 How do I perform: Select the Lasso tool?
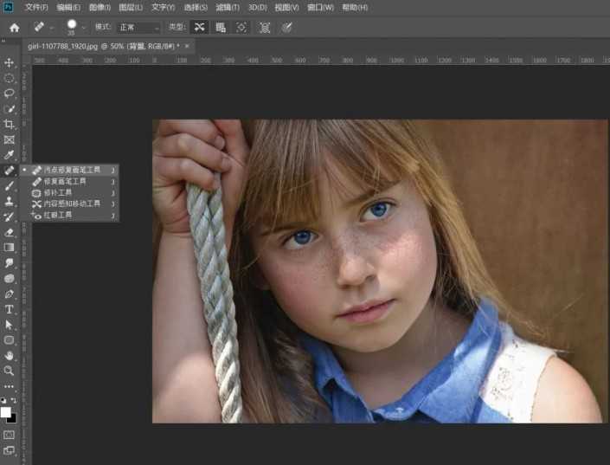pos(10,94)
